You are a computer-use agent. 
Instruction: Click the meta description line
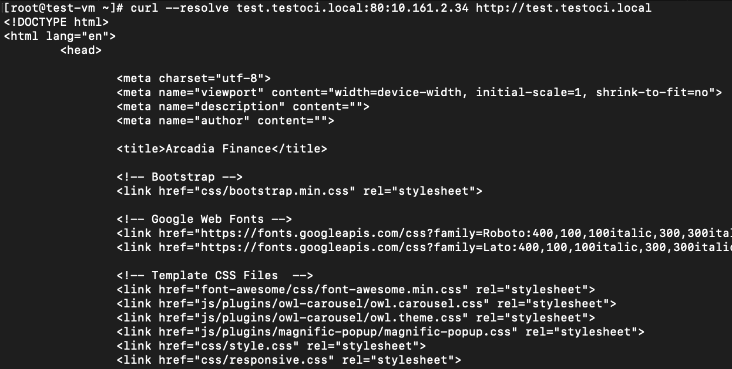243,107
